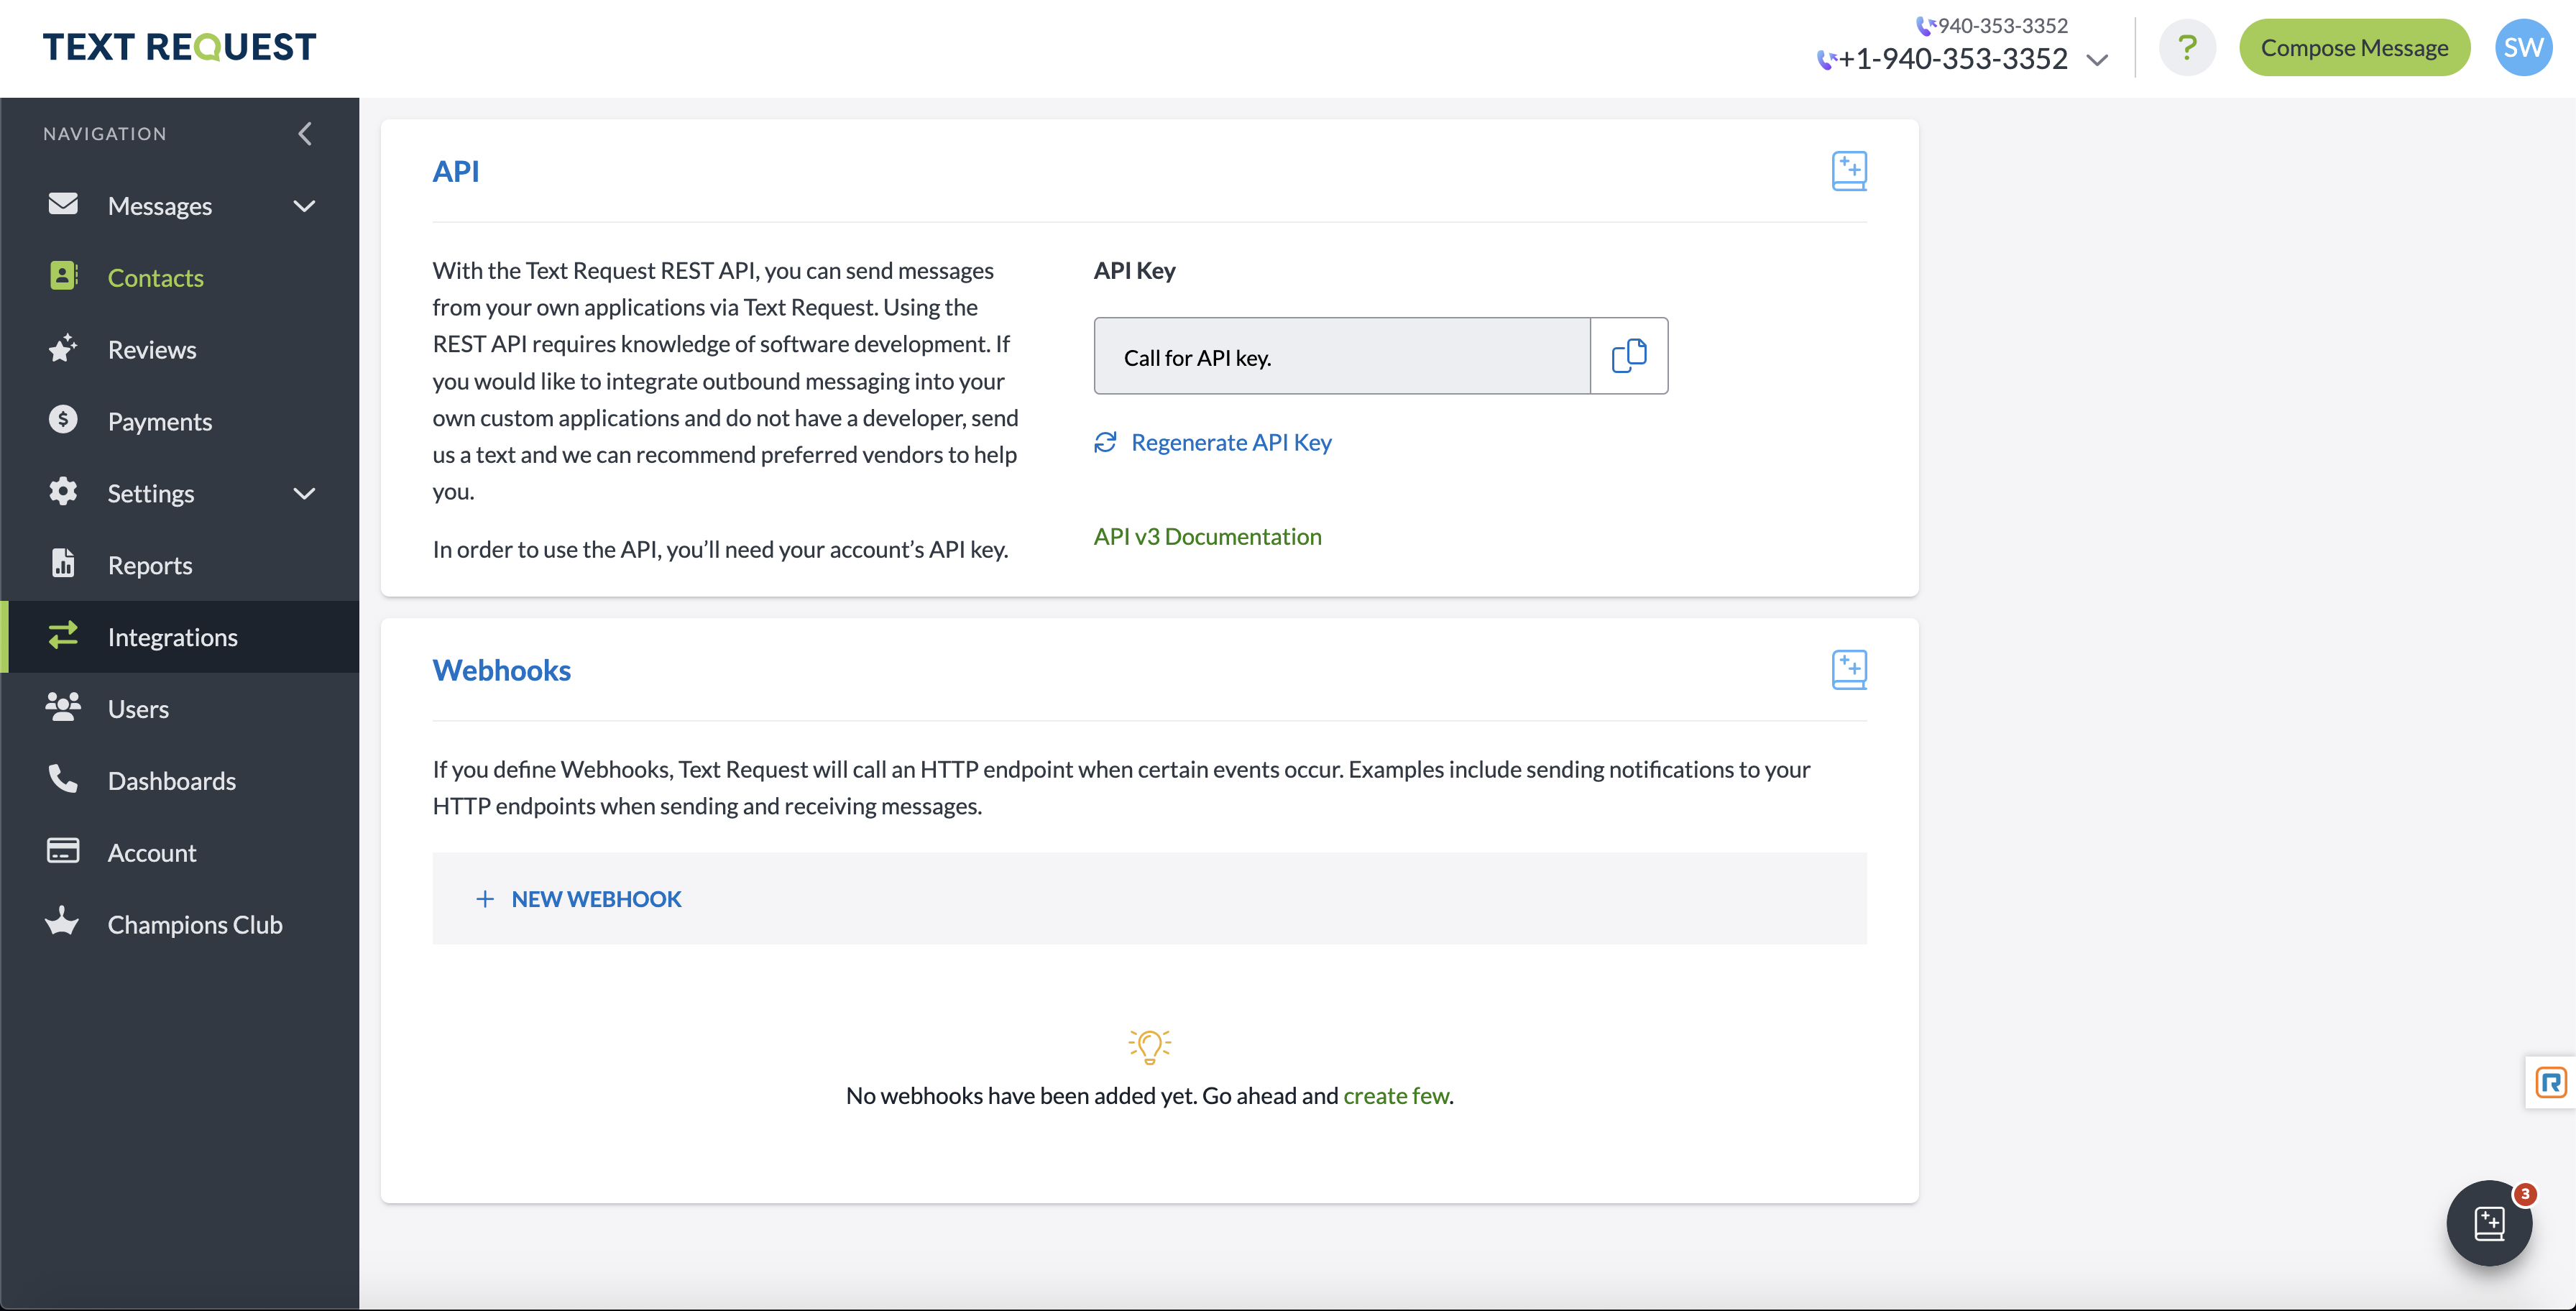Open the API section help guide icon
This screenshot has width=2576, height=1311.
pyautogui.click(x=1849, y=171)
